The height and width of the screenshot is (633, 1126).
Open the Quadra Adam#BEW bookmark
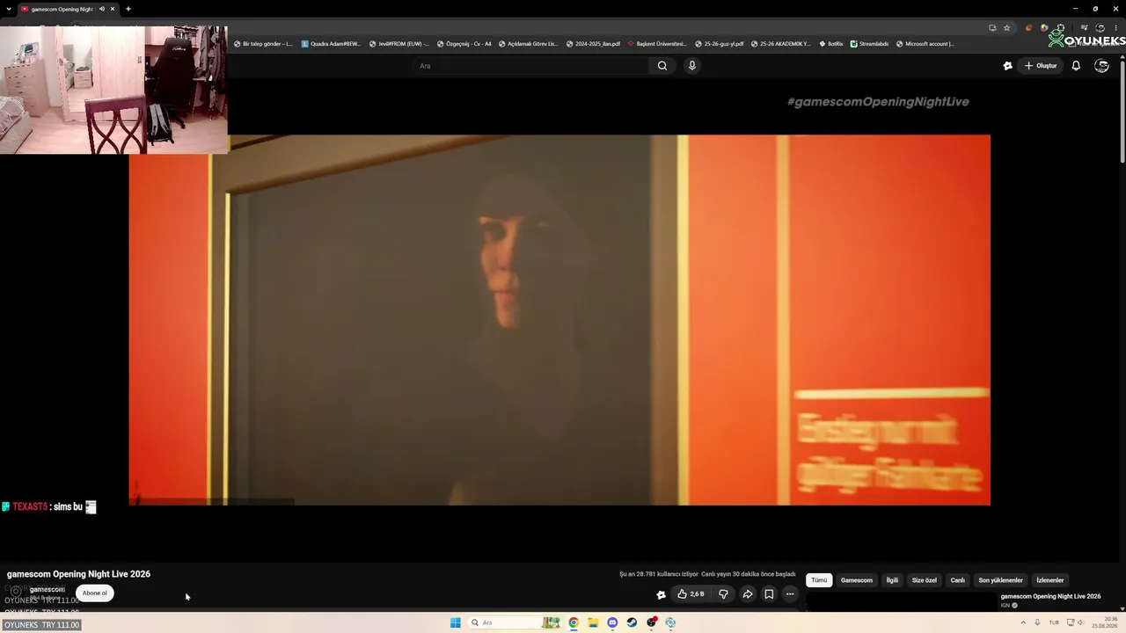pos(331,44)
